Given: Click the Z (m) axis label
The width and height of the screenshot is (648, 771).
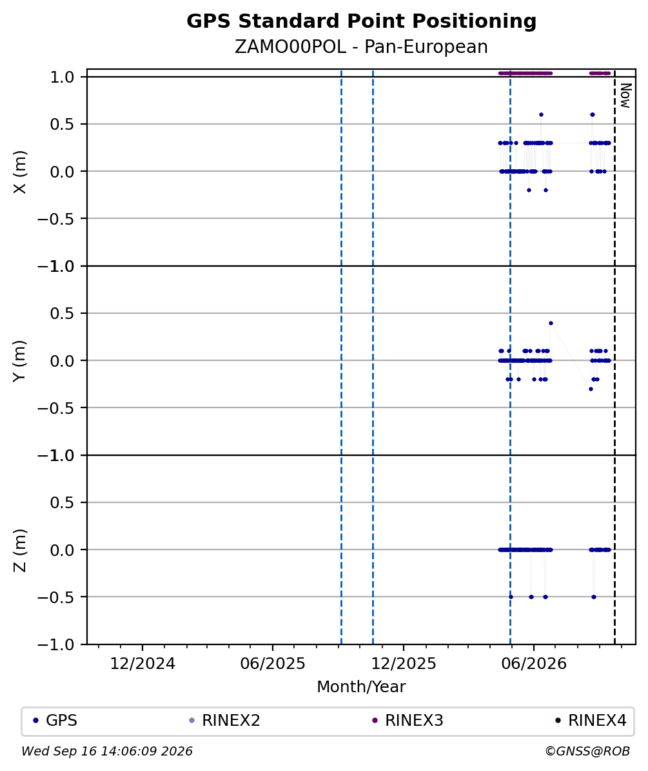Looking at the screenshot, I should (19, 550).
